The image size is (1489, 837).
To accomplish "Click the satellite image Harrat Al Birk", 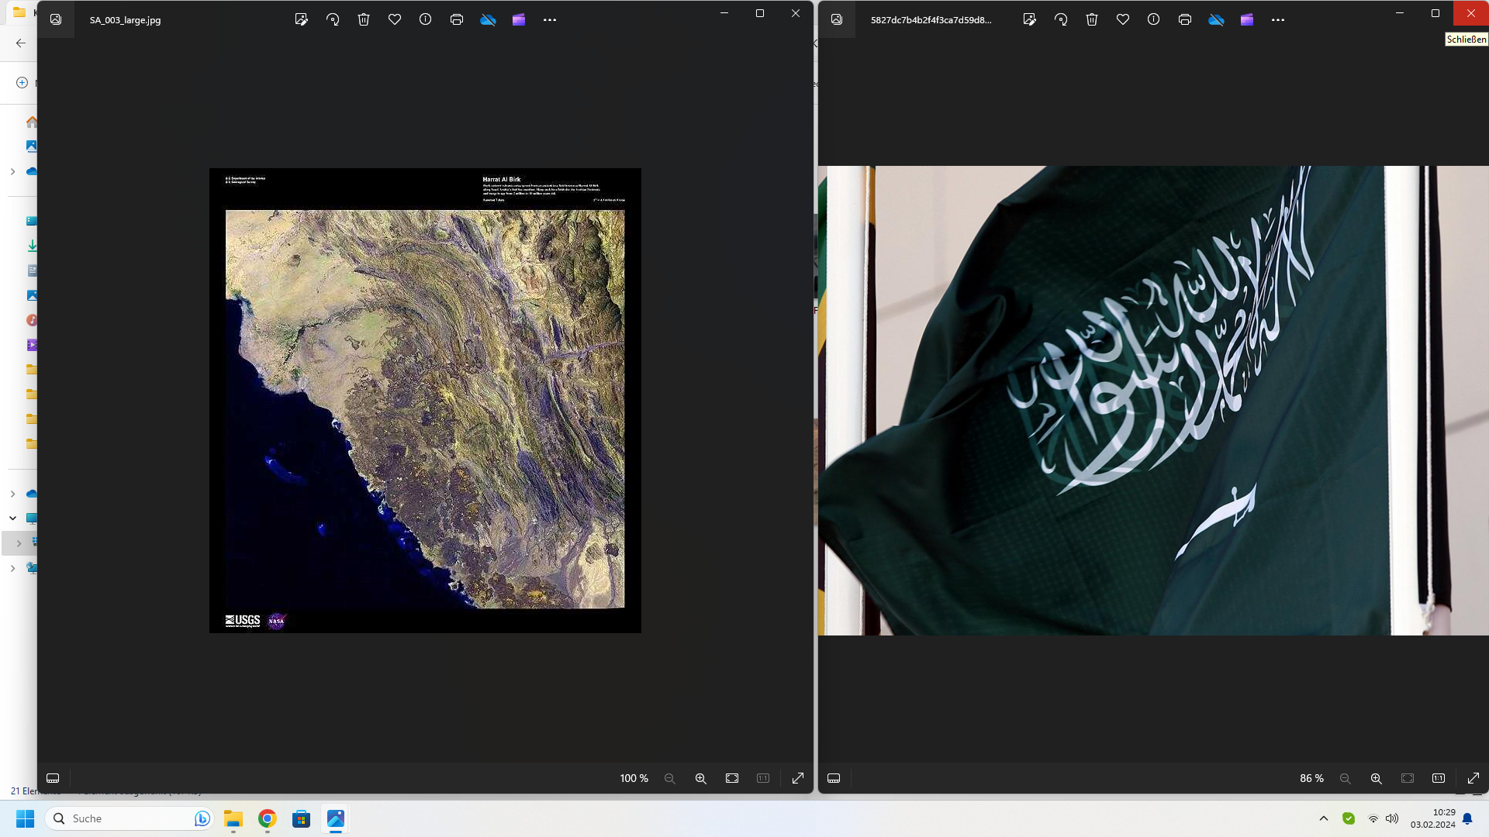I will click(x=425, y=401).
